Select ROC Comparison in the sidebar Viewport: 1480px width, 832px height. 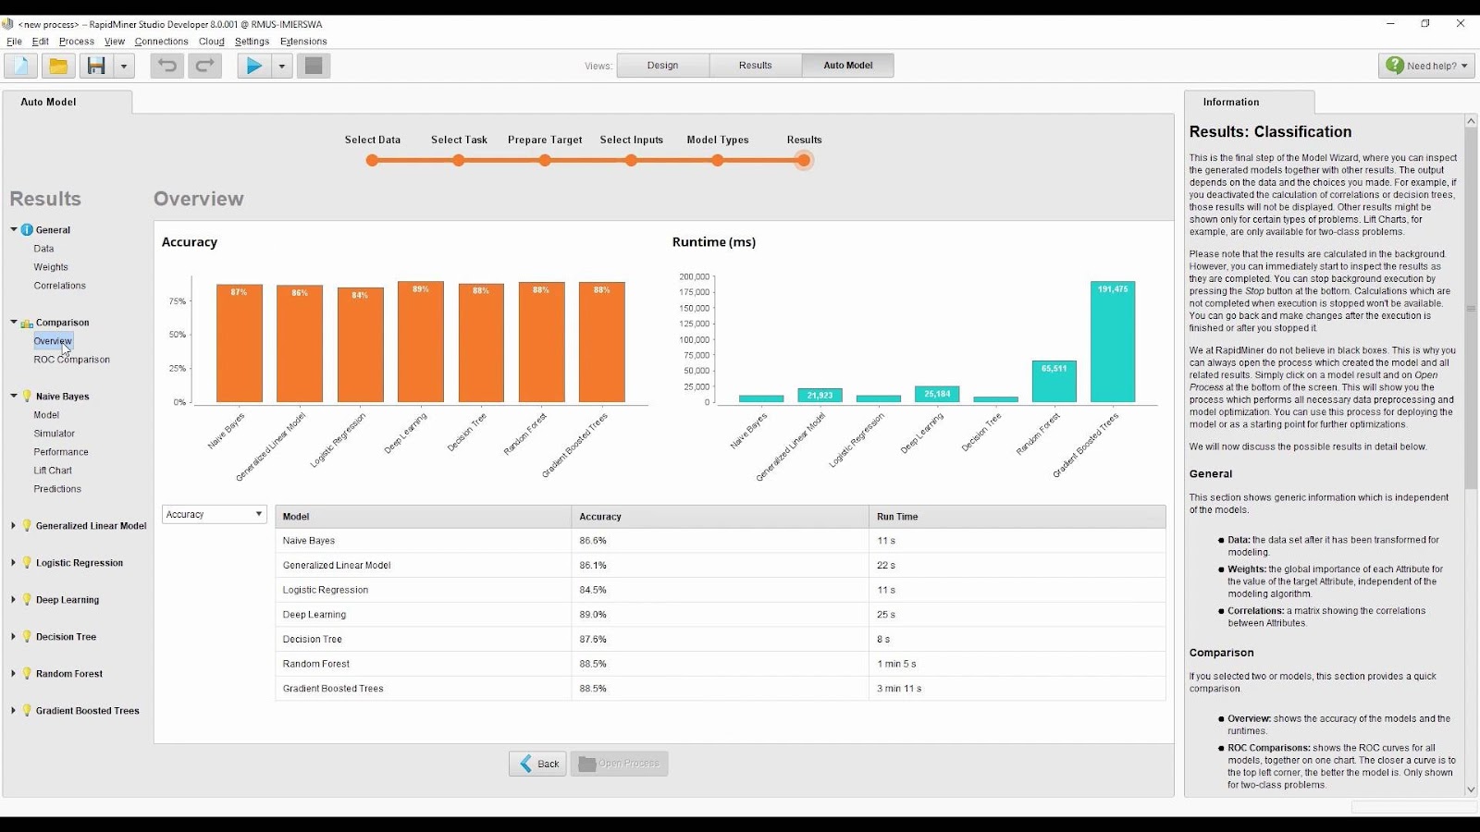70,359
